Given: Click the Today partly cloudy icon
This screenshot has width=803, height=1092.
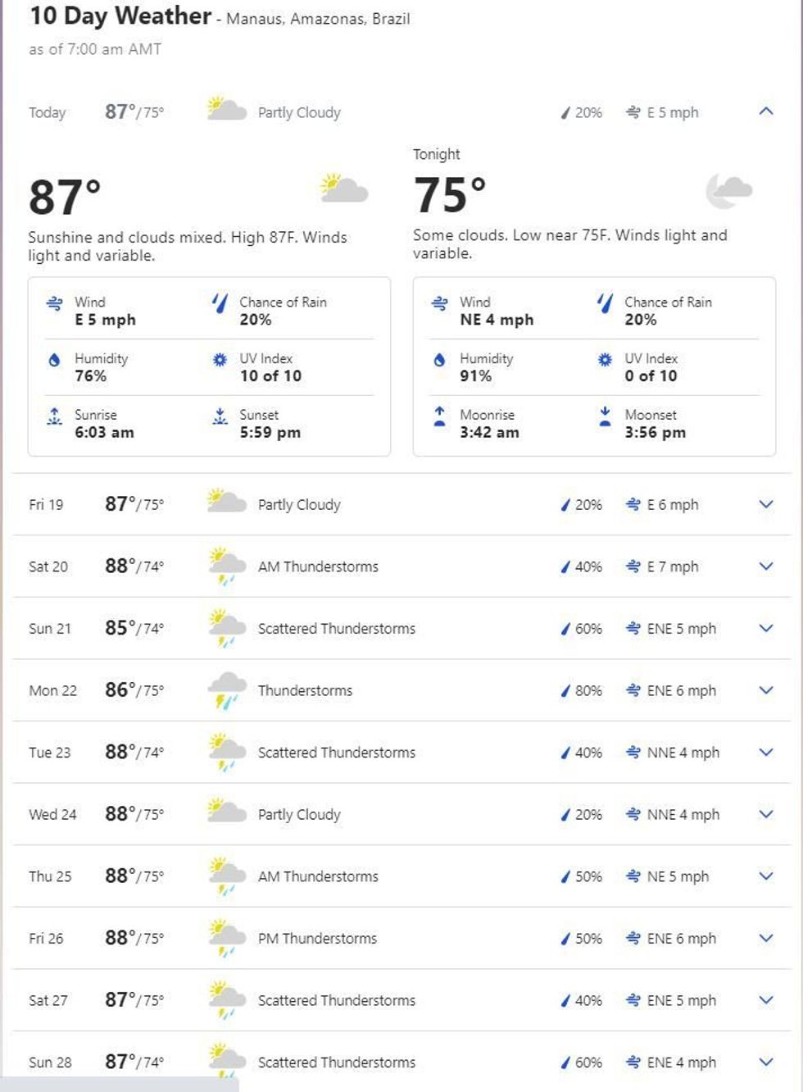Looking at the screenshot, I should click(226, 110).
